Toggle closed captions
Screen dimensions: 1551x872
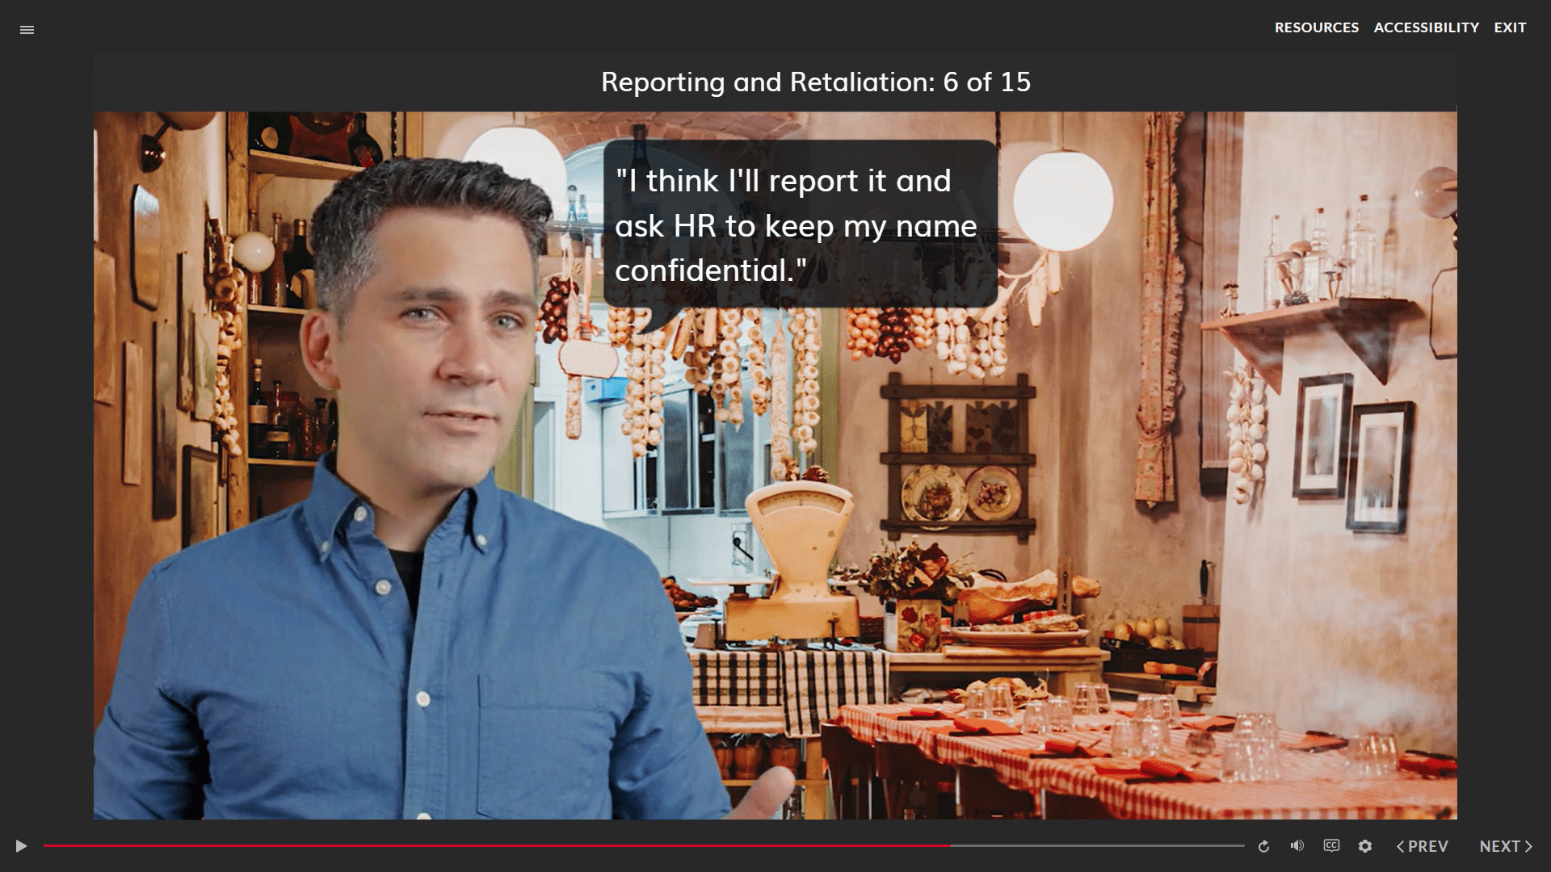[1331, 845]
